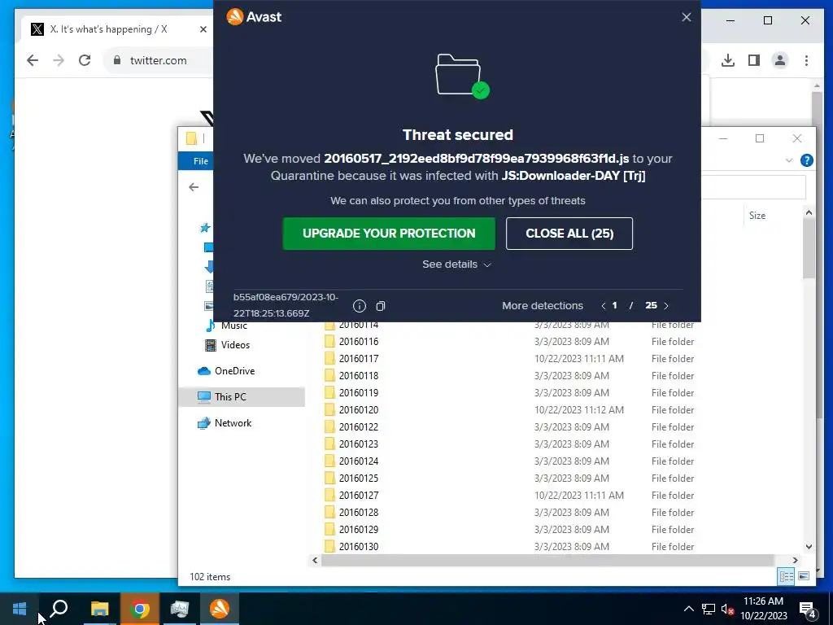Close the X tab in Chrome
Viewport: 833px width, 625px height.
203,29
